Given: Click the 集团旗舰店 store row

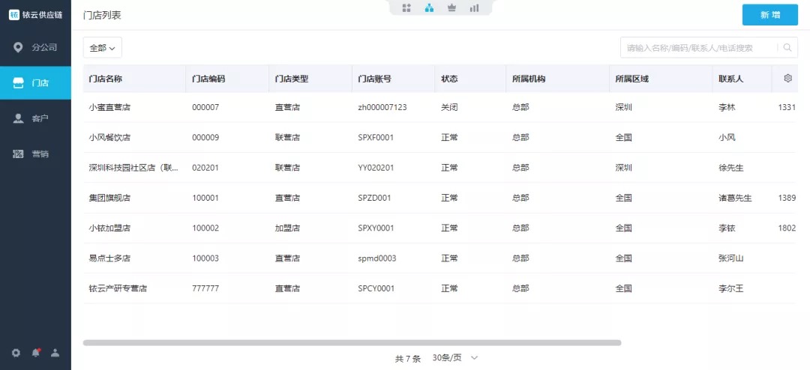Looking at the screenshot, I should pos(109,198).
